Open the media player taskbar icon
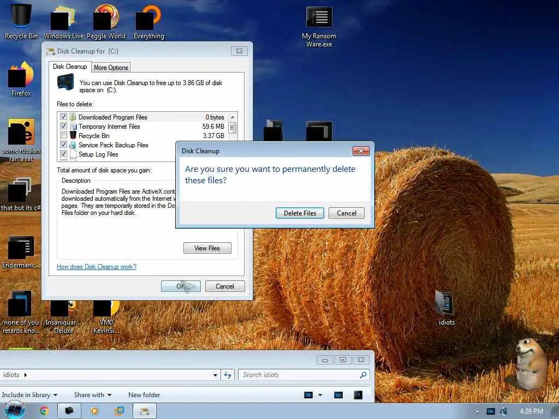This screenshot has width=559, height=419. [x=94, y=411]
